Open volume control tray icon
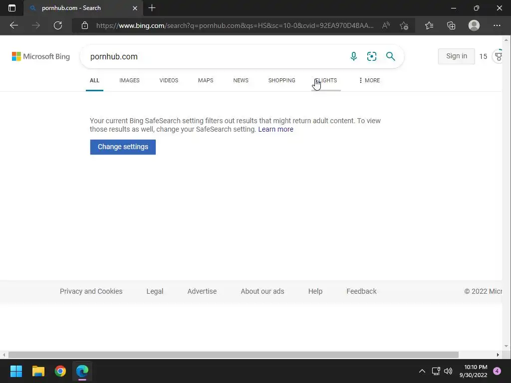Viewport: 511px width, 383px height. (x=448, y=371)
